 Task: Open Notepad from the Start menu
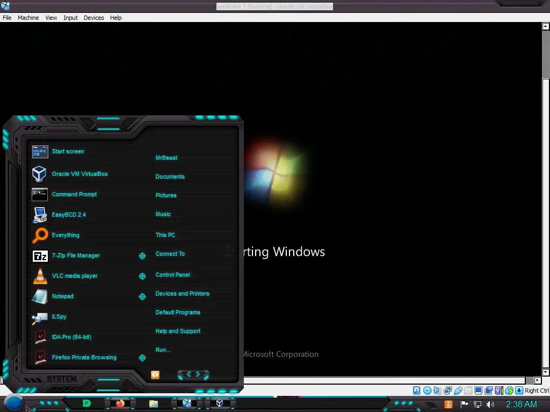(53, 296)
